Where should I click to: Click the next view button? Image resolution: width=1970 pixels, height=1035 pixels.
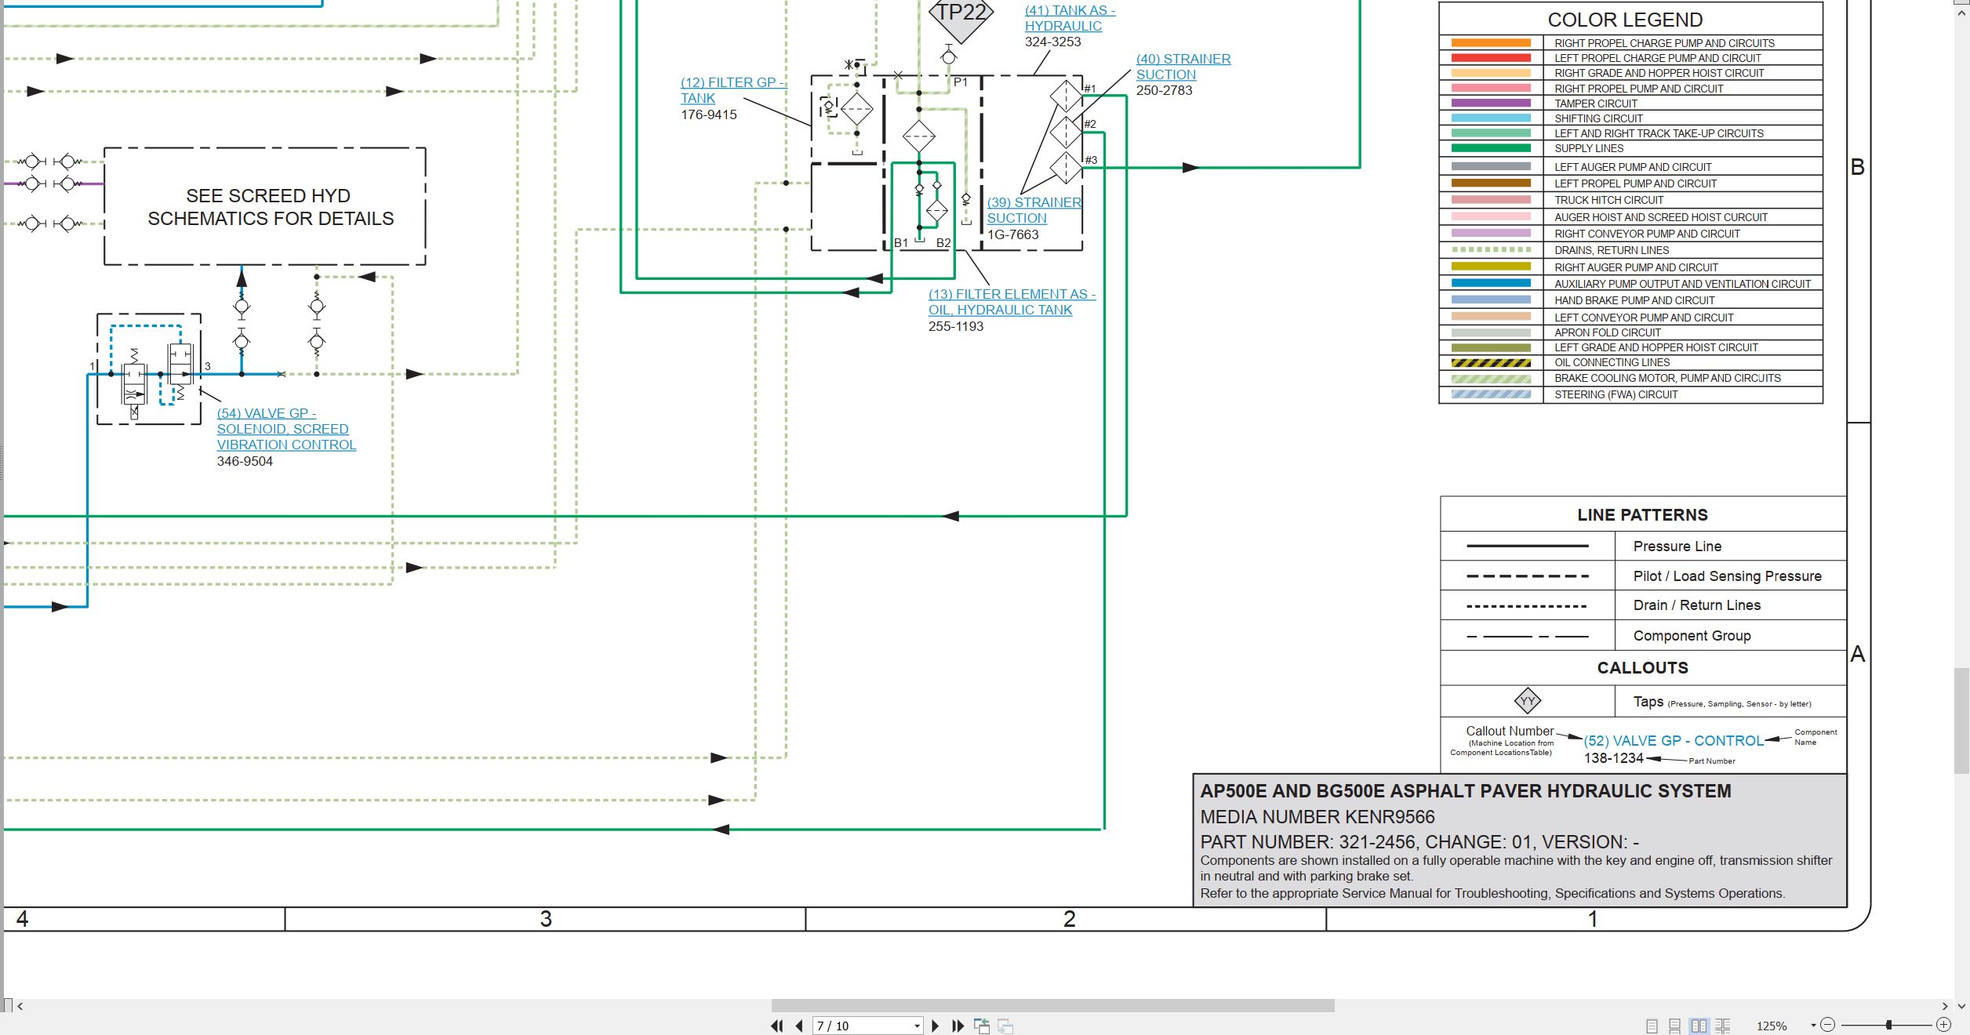click(x=1005, y=1026)
